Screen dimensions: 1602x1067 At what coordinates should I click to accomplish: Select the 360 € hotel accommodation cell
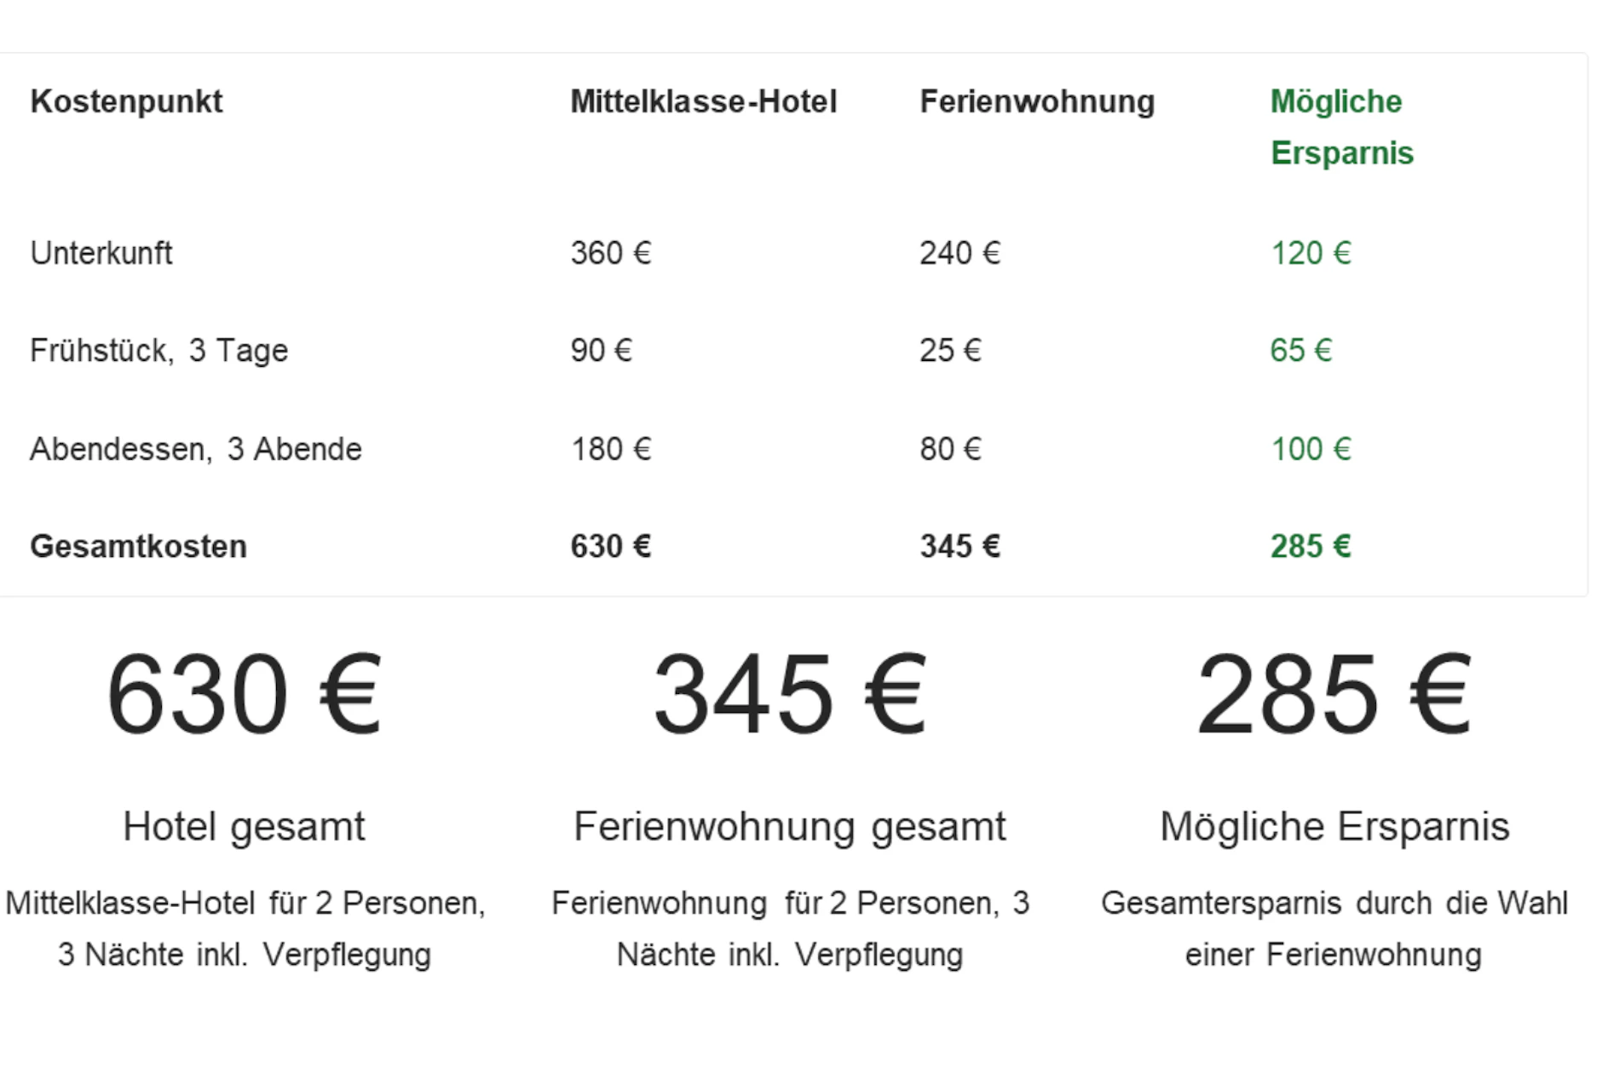(610, 253)
